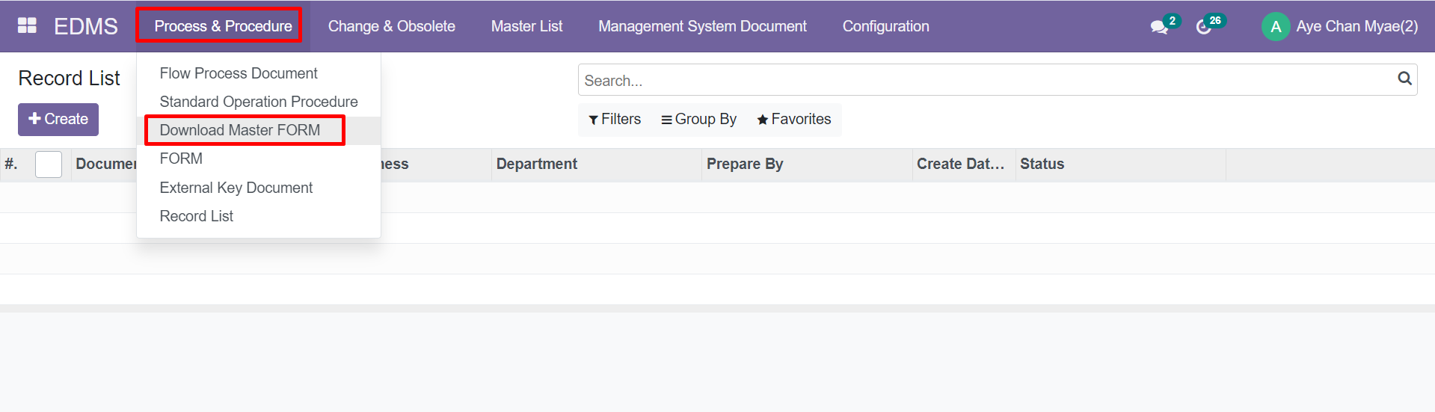
Task: Select Record List menu entry
Action: (259, 216)
